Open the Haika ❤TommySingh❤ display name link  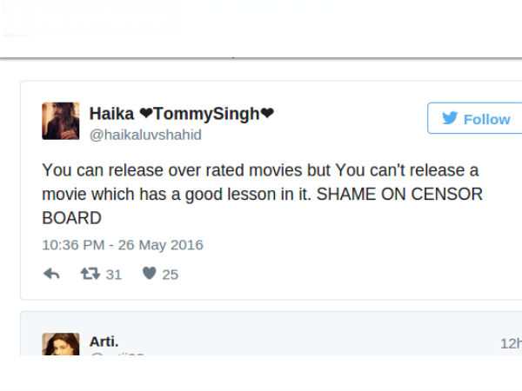[182, 113]
